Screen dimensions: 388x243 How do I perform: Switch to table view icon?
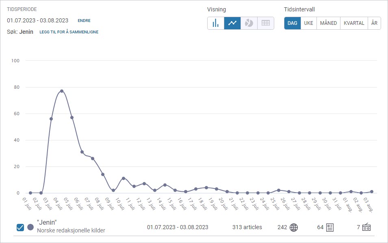tap(266, 23)
